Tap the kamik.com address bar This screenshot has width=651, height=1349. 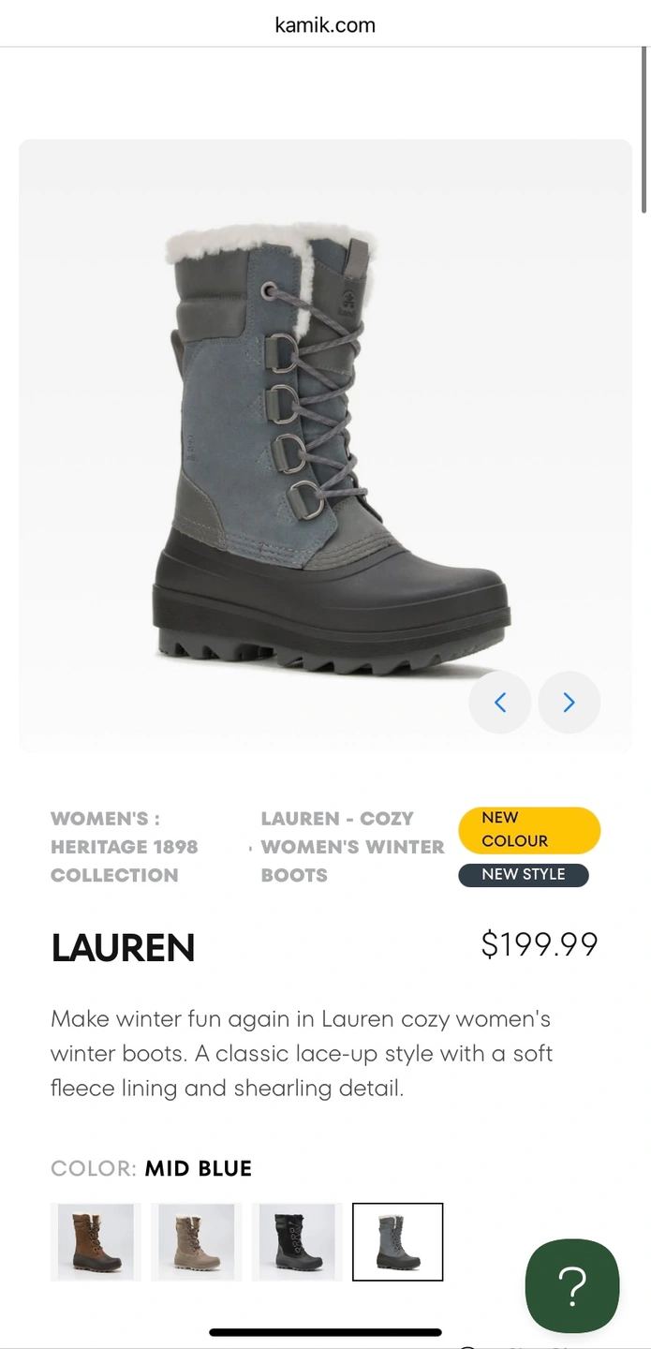[325, 25]
